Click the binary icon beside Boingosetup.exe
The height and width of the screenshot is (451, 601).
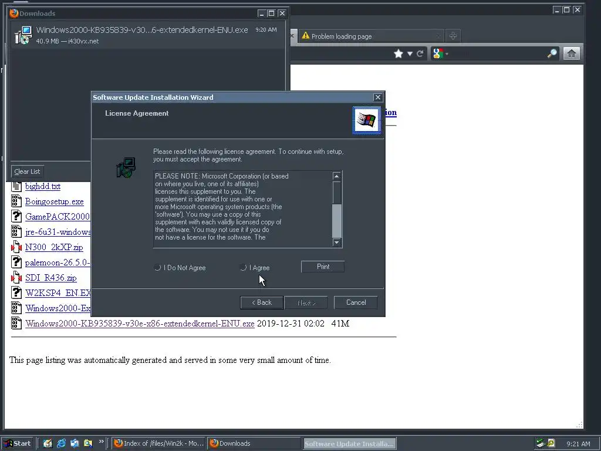(16, 201)
